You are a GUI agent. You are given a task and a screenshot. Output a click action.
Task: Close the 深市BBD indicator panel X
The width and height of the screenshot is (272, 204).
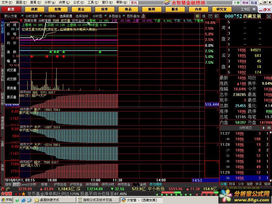click(218, 93)
